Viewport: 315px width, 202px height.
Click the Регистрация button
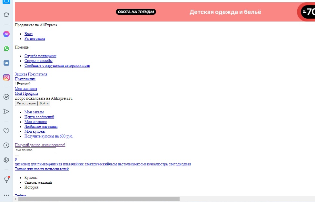(x=26, y=103)
